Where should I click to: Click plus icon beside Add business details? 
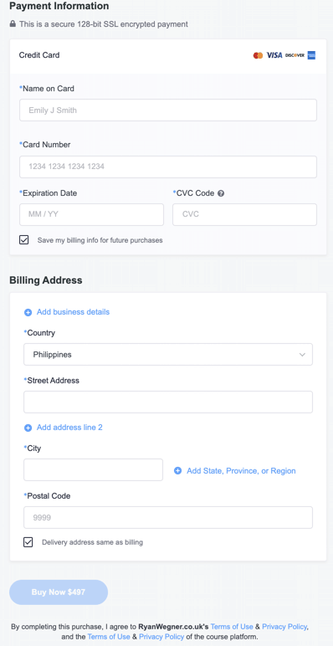[x=28, y=312]
